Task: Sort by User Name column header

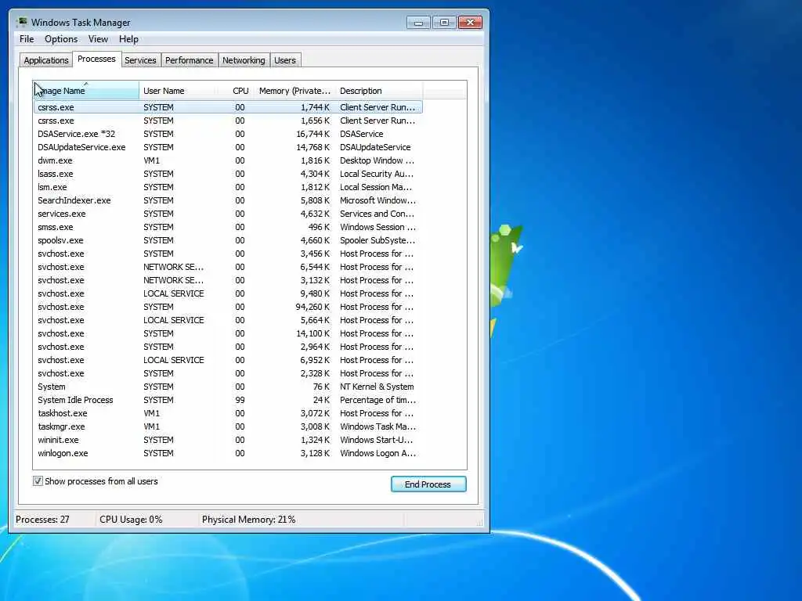Action: 178,91
